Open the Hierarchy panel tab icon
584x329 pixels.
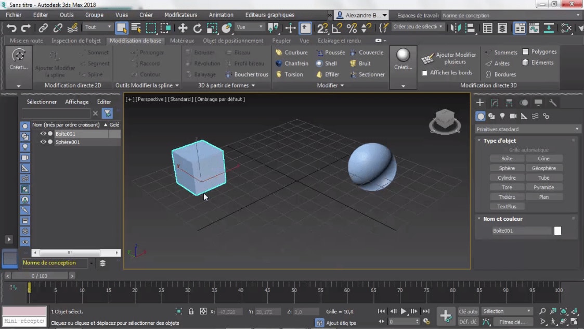tap(509, 103)
